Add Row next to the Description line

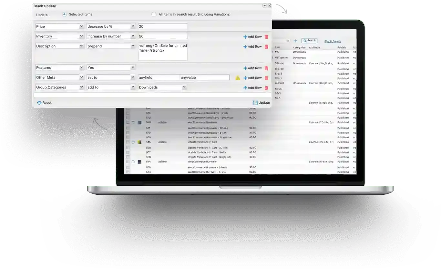(x=252, y=47)
